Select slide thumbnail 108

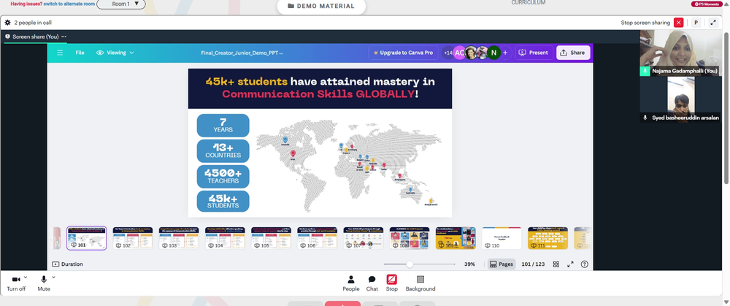click(x=410, y=238)
